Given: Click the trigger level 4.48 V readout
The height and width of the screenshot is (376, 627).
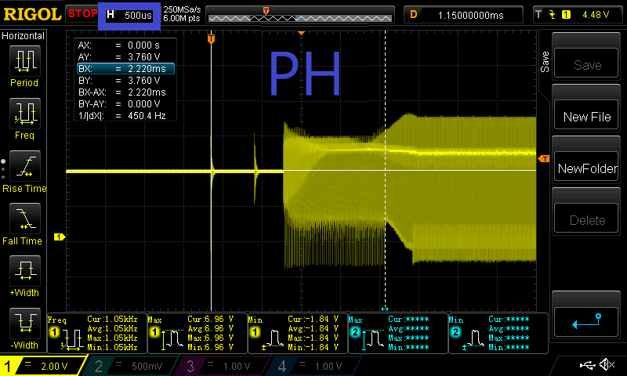Looking at the screenshot, I should 596,15.
